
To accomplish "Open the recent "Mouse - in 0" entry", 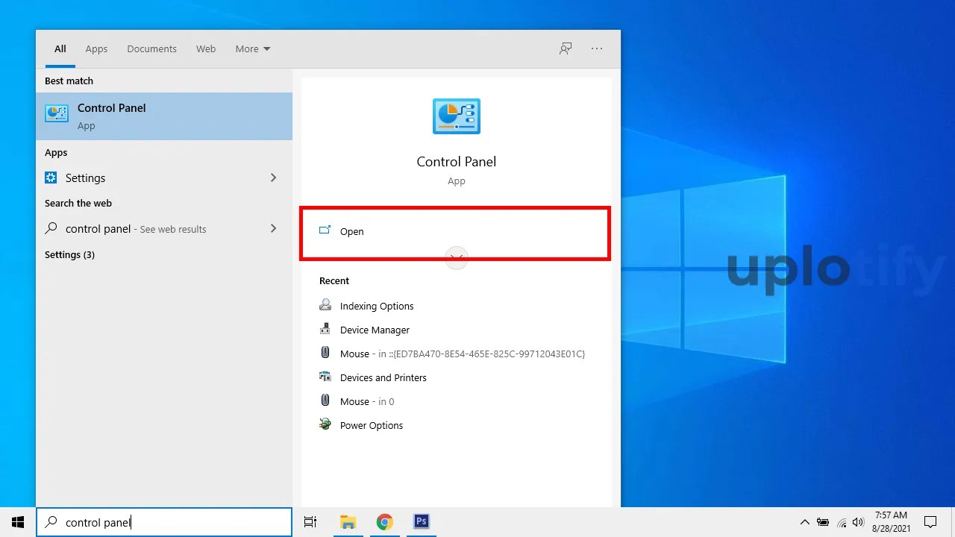I will tap(357, 401).
